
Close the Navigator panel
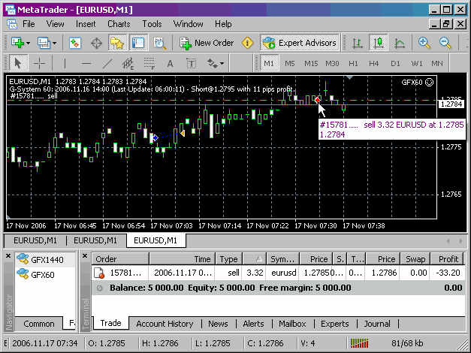pos(8,256)
